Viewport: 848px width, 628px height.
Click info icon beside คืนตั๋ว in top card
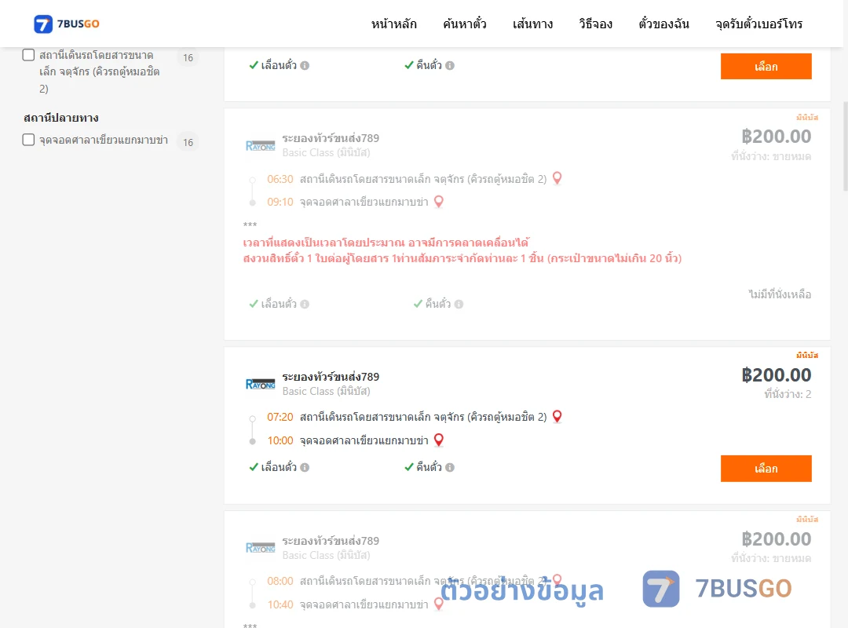[450, 65]
